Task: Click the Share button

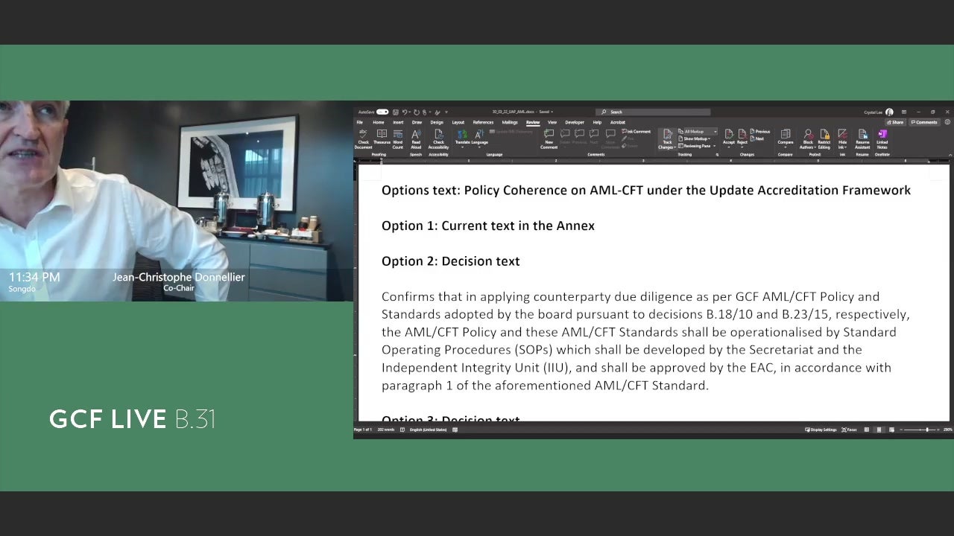Action: click(x=895, y=122)
